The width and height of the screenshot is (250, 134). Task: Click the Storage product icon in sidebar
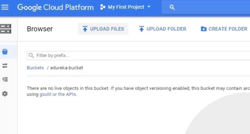coord(5,29)
